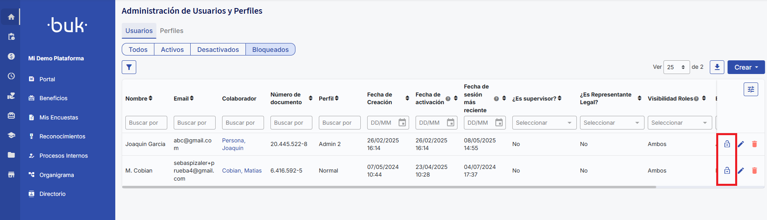Delete M. Cobian using trash icon
Screen dimensions: 767x220
tap(754, 171)
